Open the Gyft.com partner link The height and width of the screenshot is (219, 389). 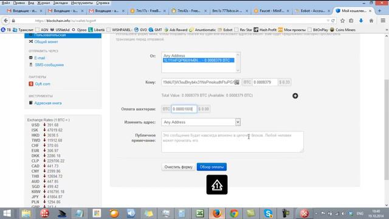pyautogui.click(x=43, y=84)
